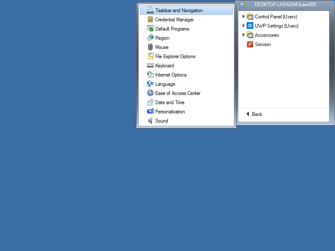This screenshot has width=335, height=251.
Task: Click the Mouse icon
Action: click(150, 47)
